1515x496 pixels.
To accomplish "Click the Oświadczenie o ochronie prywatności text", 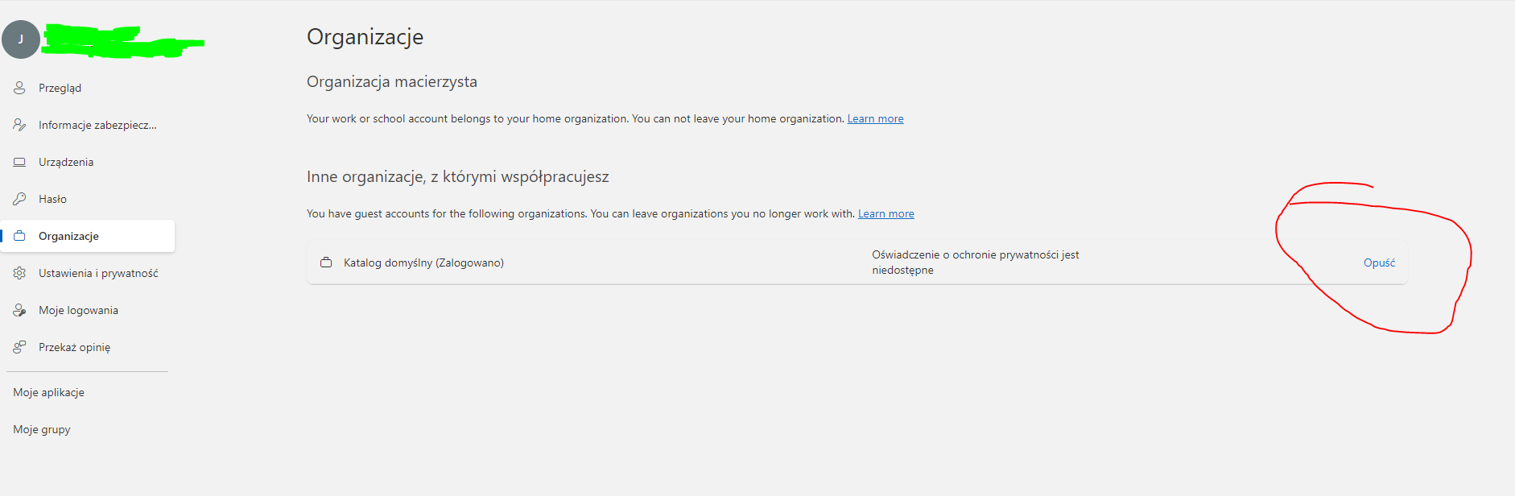I will pyautogui.click(x=976, y=262).
